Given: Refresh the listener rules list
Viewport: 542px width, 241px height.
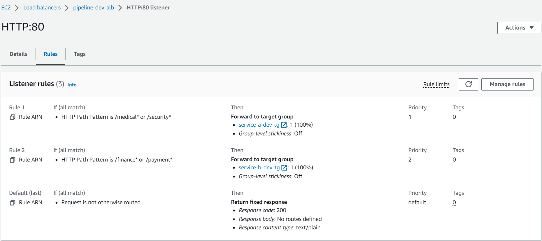Looking at the screenshot, I should (x=468, y=84).
